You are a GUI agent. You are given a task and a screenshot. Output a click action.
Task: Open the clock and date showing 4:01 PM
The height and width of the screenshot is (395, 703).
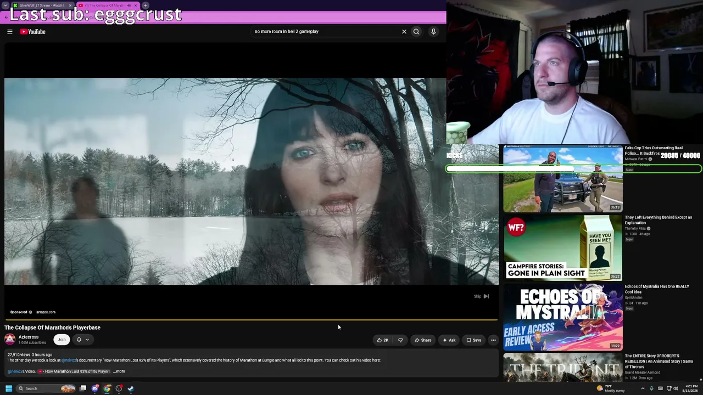tap(689, 388)
